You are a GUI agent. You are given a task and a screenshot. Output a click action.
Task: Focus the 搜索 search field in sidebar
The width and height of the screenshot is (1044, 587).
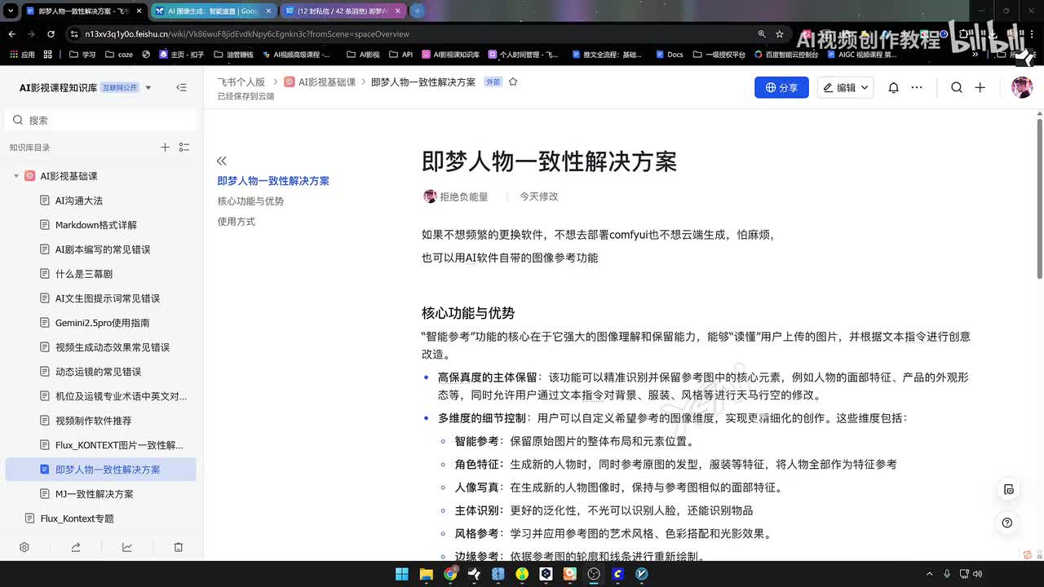(x=101, y=120)
